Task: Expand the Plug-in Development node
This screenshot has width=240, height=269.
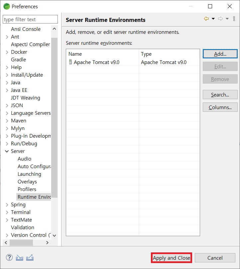Action: [7, 136]
